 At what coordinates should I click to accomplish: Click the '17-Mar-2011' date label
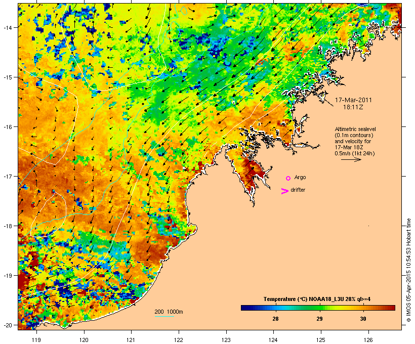tap(353, 100)
